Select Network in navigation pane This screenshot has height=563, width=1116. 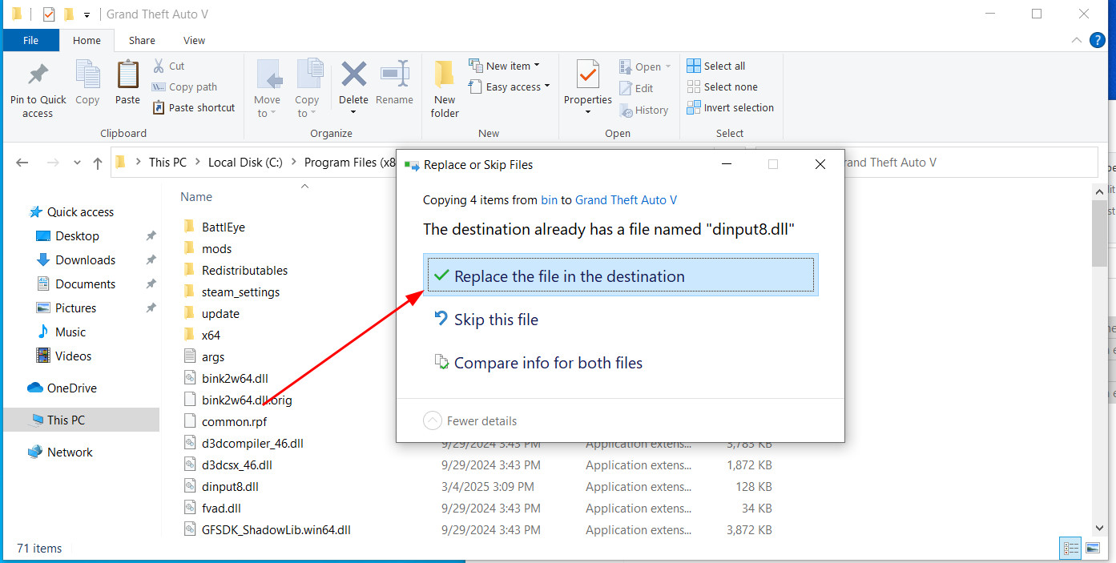click(70, 452)
